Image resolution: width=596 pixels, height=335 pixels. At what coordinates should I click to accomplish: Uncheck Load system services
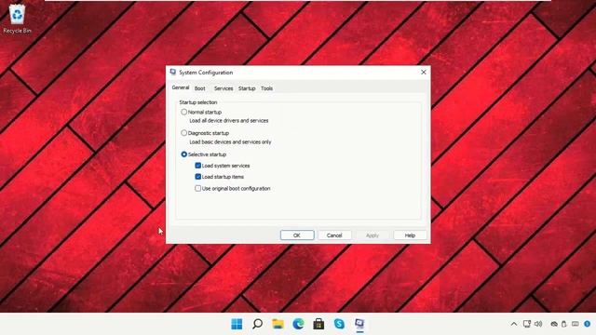click(198, 166)
